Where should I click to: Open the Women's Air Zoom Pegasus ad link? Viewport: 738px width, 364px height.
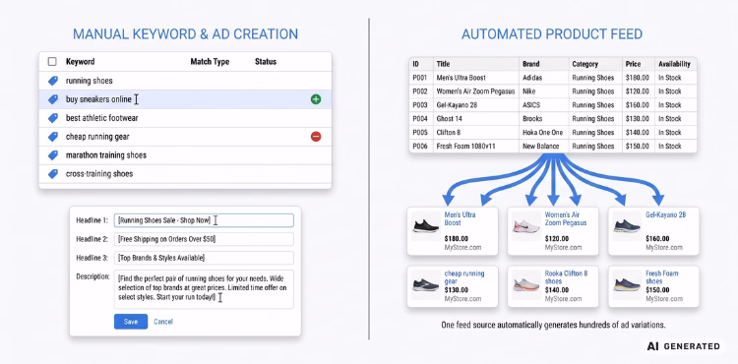pos(566,218)
